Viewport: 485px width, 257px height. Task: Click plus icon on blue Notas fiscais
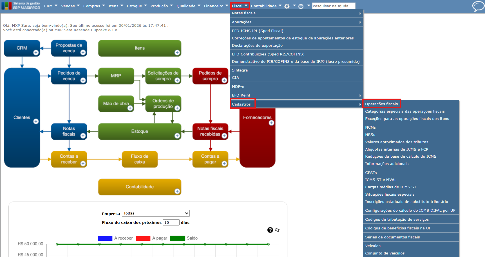[x=83, y=136]
